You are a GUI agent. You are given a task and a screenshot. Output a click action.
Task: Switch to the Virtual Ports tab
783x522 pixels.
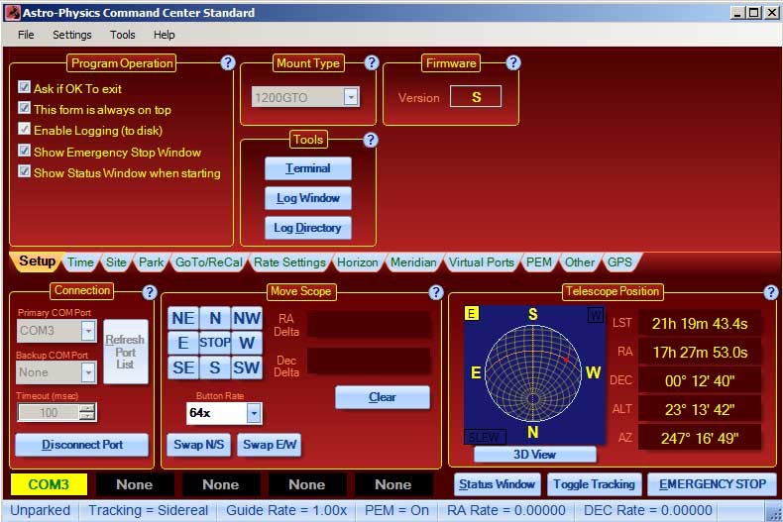tap(482, 262)
